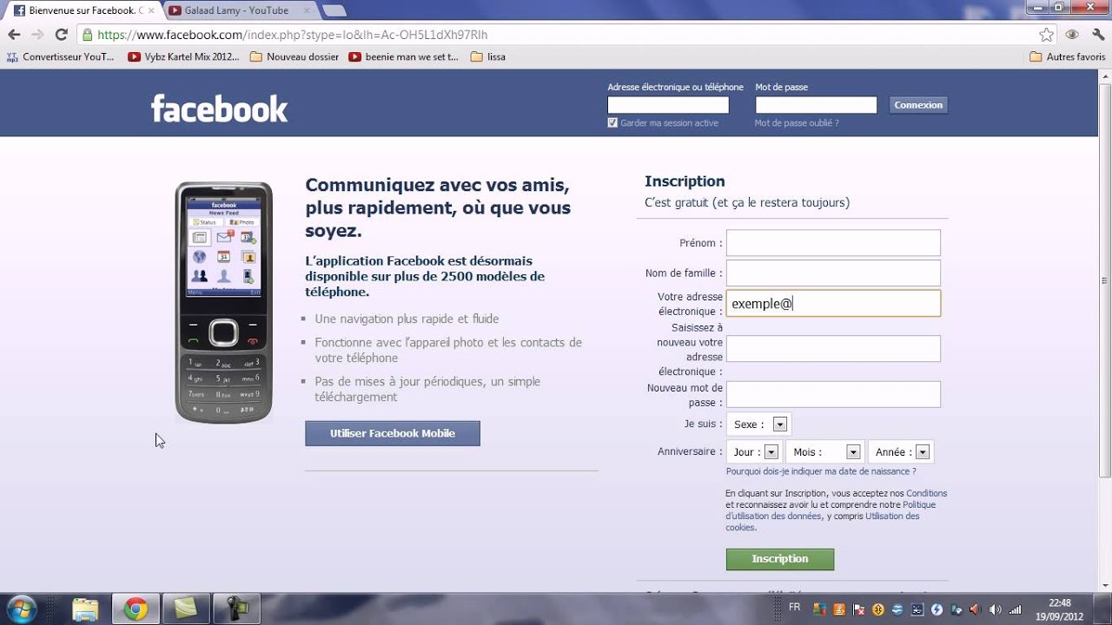Click the Show desktop button at taskbar end
The width and height of the screenshot is (1112, 625).
click(x=1104, y=609)
